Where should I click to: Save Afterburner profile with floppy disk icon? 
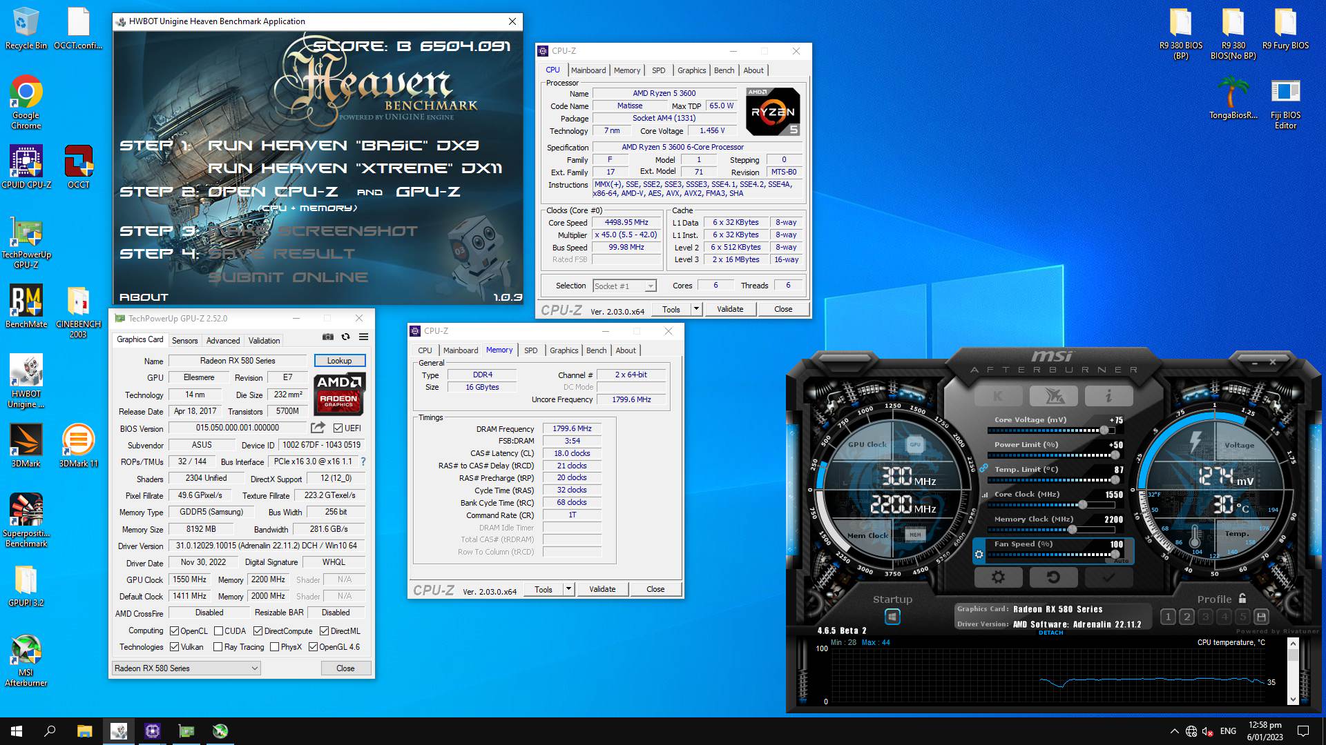point(1261,617)
